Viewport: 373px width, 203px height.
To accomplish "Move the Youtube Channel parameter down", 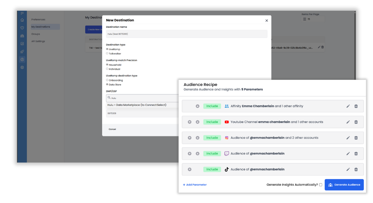I will point(197,122).
